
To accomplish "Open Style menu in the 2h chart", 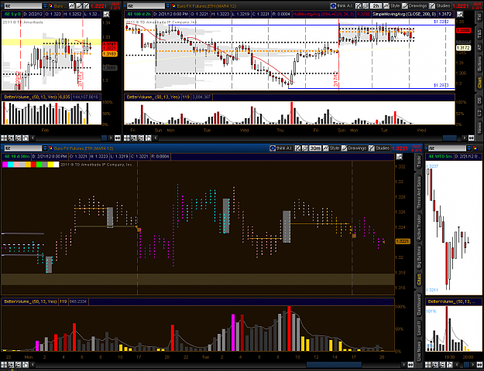I will click(x=392, y=6).
